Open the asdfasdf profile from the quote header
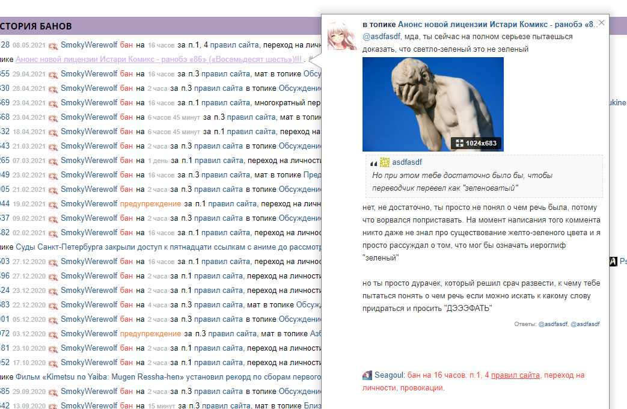The height and width of the screenshot is (409, 627). click(x=407, y=162)
